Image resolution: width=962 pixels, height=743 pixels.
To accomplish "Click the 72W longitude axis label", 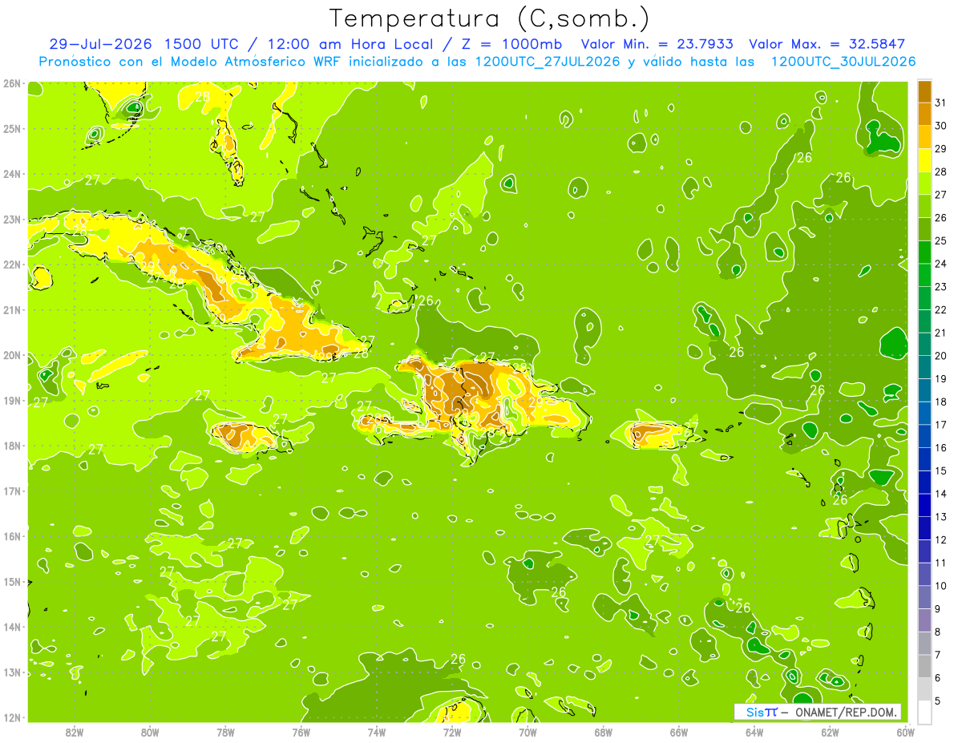I will coord(452,732).
